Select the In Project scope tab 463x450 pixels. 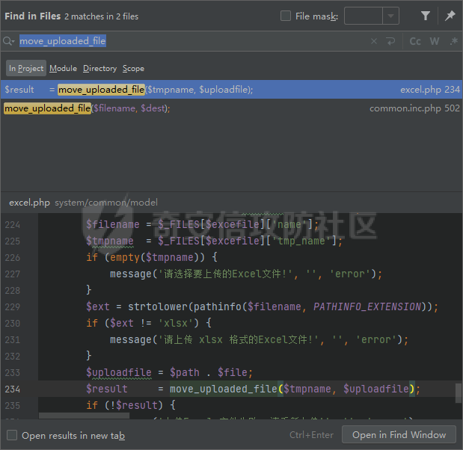pos(26,69)
